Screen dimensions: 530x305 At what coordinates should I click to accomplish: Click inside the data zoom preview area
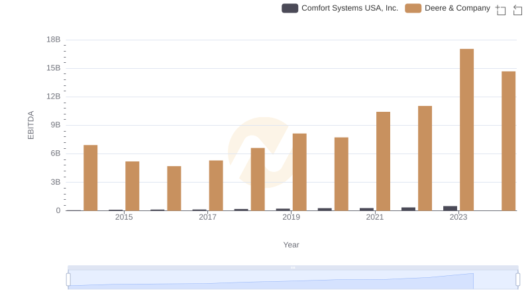[293, 280]
